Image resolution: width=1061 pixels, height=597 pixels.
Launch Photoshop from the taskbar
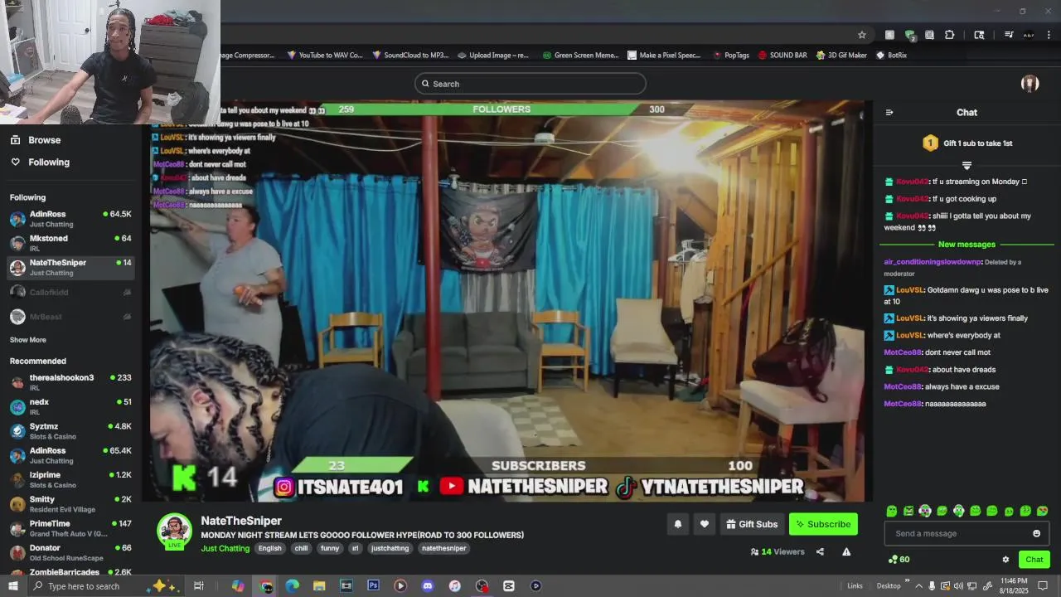coord(373,586)
